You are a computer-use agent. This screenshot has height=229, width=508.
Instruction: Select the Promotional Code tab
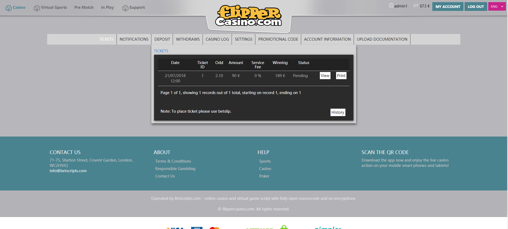[278, 39]
